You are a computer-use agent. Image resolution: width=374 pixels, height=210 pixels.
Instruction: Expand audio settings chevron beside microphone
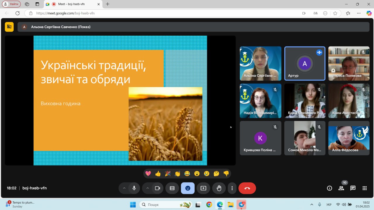pyautogui.click(x=124, y=188)
